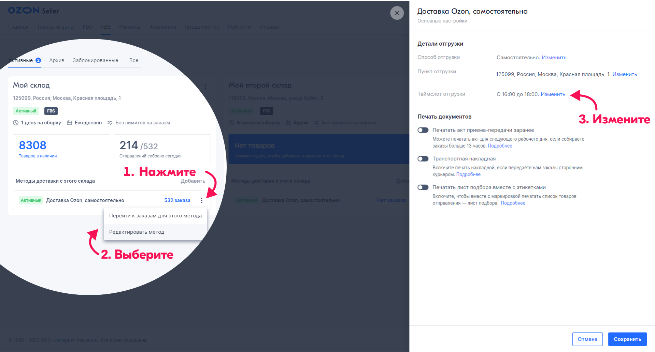The width and height of the screenshot is (655, 352).
Task: Enable Печатать лист подбора вместе с этикетками
Action: pos(423,187)
